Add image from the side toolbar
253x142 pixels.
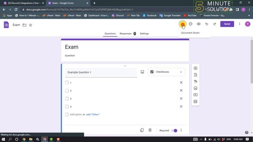(x=195, y=88)
